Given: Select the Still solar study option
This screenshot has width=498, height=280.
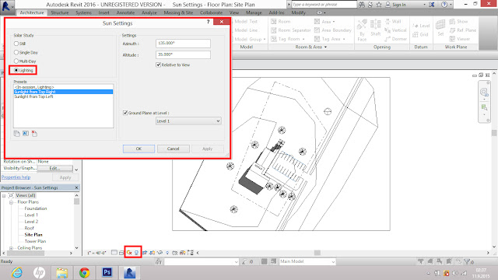Looking at the screenshot, I should [x=16, y=44].
